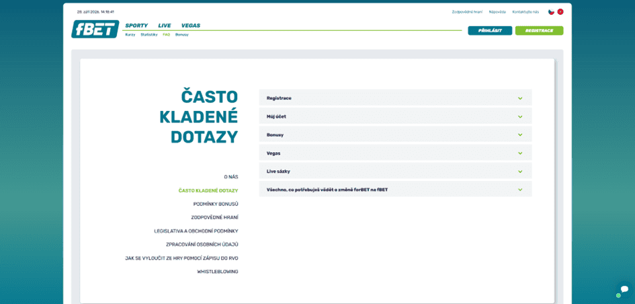Expand the Vegas FAQ section
Image resolution: width=635 pixels, height=304 pixels.
pyautogui.click(x=395, y=153)
